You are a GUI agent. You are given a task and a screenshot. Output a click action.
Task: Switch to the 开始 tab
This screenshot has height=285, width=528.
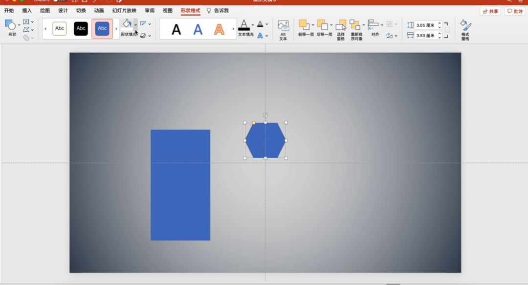click(9, 11)
